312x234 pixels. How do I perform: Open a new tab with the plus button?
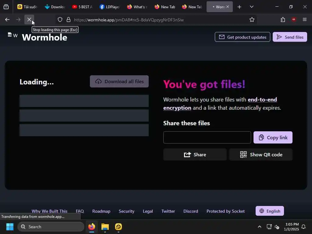pos(239,7)
